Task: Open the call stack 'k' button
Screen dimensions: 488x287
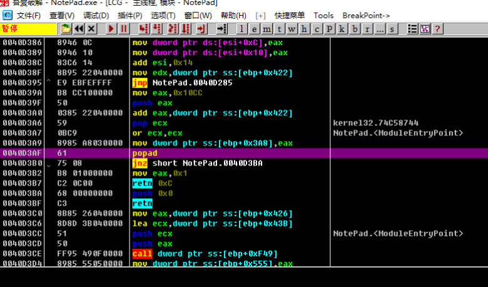Action: [x=343, y=29]
